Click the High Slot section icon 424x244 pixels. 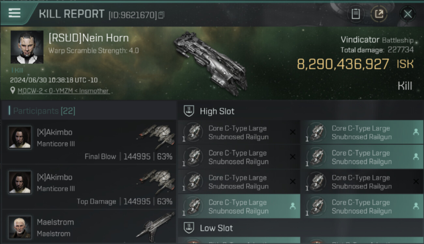189,111
